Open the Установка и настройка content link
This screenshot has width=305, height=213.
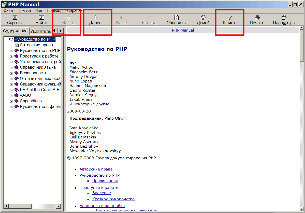tap(102, 206)
